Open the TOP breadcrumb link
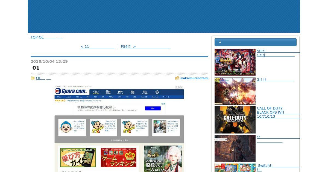Screen dimensions: 328x172 coord(34,37)
